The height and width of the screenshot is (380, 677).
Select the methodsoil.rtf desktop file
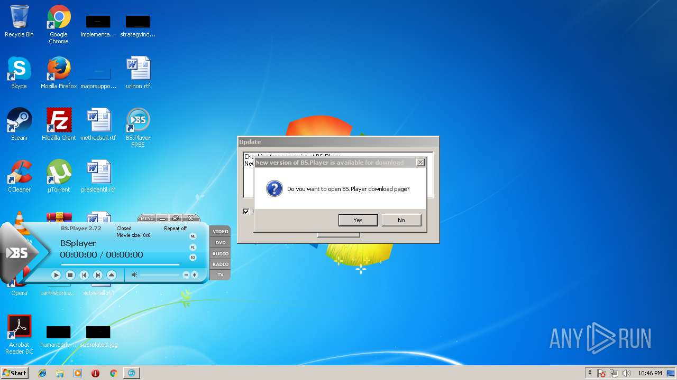pyautogui.click(x=98, y=125)
